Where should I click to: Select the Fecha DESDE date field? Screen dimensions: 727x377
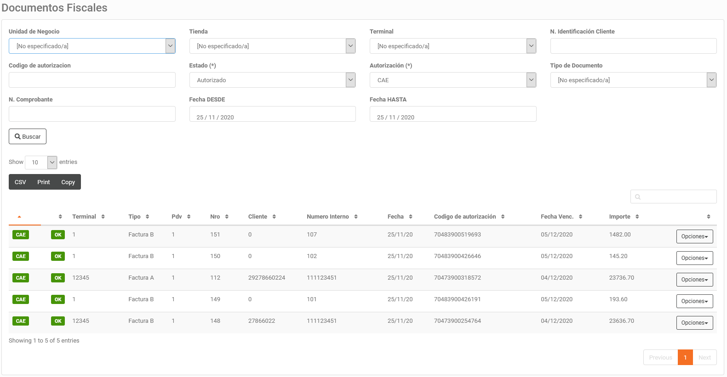[272, 114]
